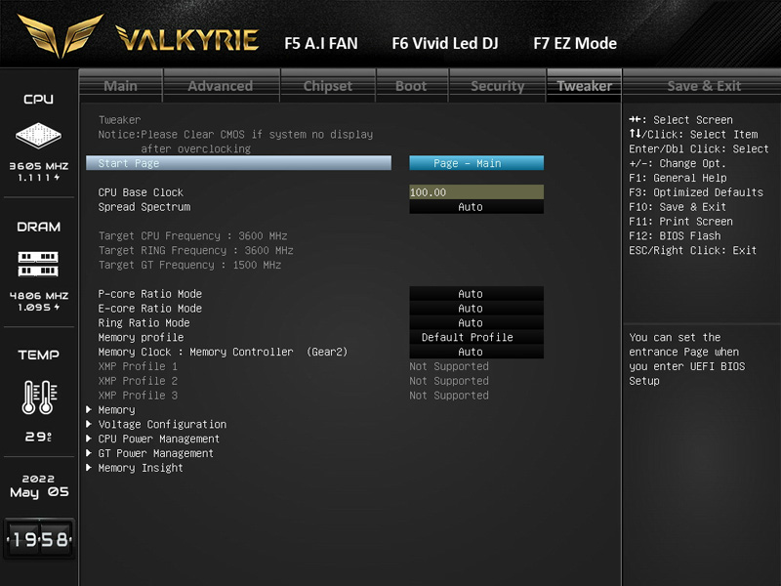781x586 pixels.
Task: Switch to F7 EZ Mode
Action: (x=575, y=43)
